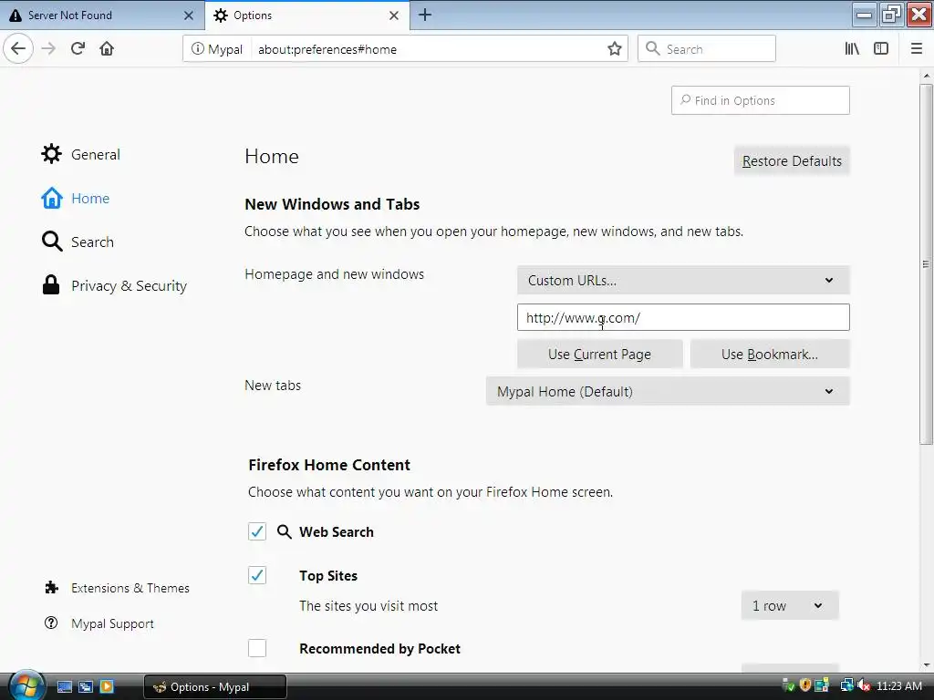
Task: Go back with the back arrow button
Action: point(18,48)
